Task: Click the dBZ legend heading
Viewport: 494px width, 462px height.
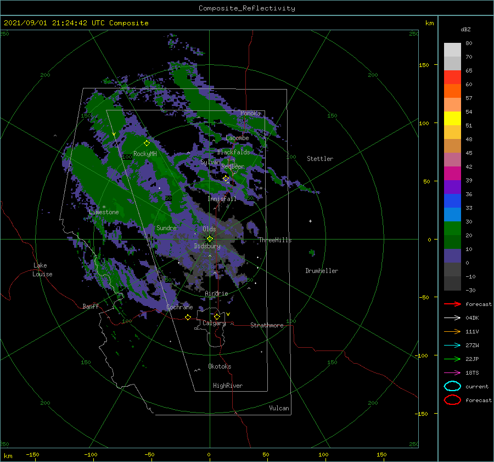Action: pyautogui.click(x=465, y=30)
